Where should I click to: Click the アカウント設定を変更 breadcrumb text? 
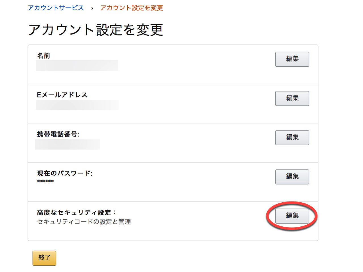click(x=132, y=8)
